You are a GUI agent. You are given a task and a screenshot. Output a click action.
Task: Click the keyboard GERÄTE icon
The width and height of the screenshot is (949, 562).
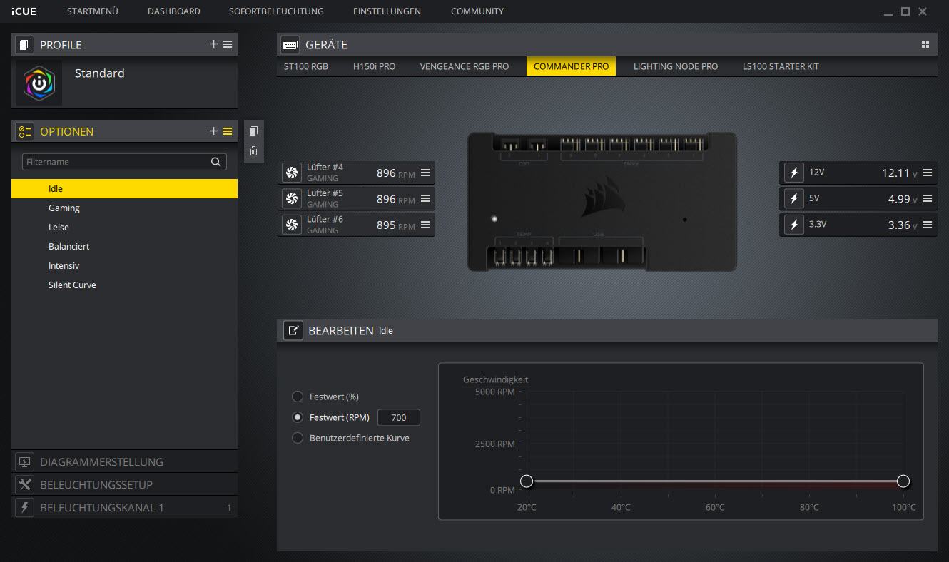tap(290, 44)
